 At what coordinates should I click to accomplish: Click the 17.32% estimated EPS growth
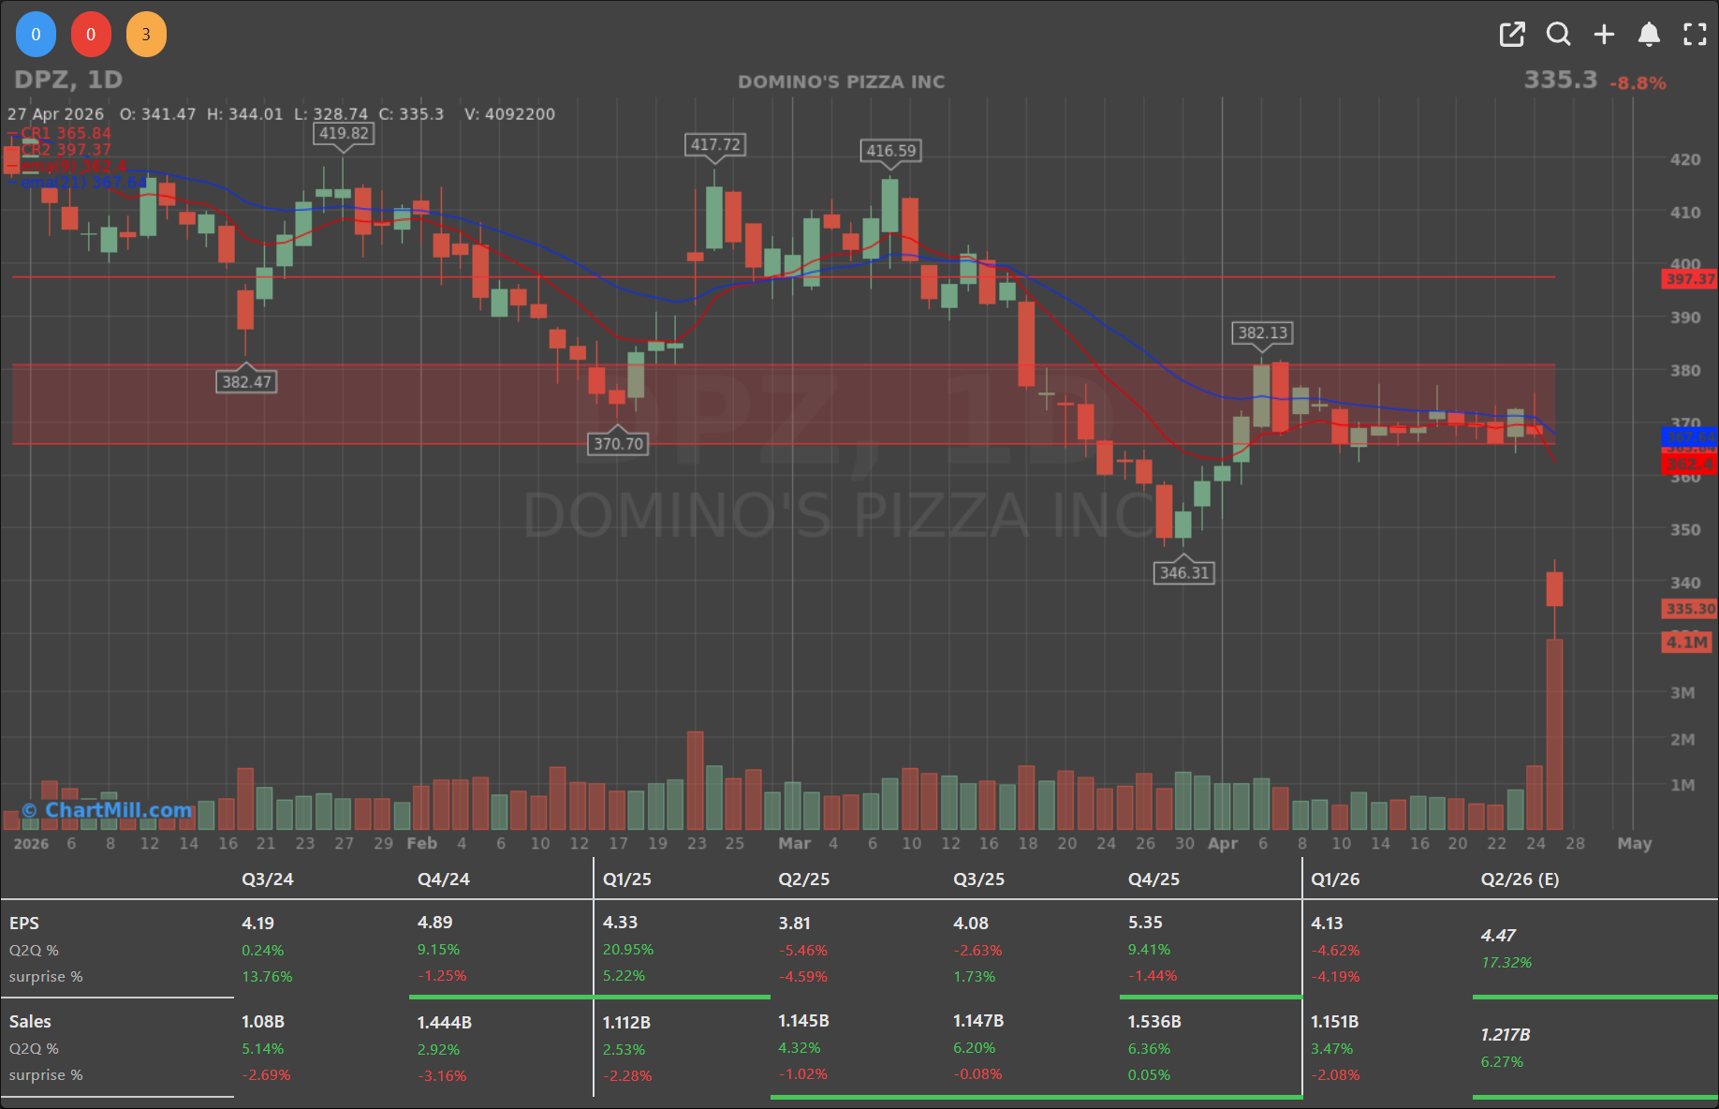coord(1506,963)
